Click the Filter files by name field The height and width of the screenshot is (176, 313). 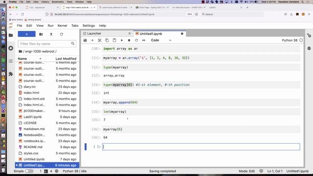(x=47, y=44)
